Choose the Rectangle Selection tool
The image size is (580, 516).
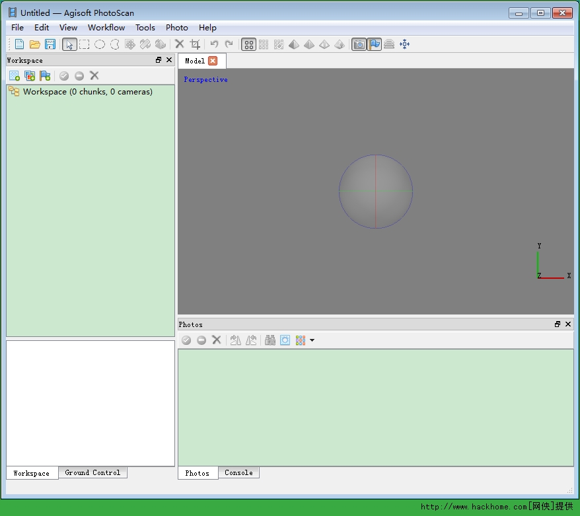click(x=85, y=44)
